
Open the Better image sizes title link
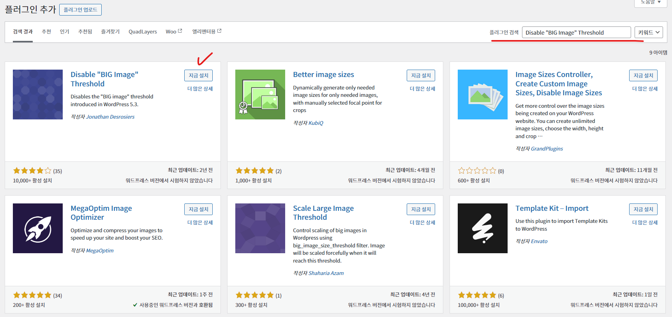pyautogui.click(x=323, y=75)
